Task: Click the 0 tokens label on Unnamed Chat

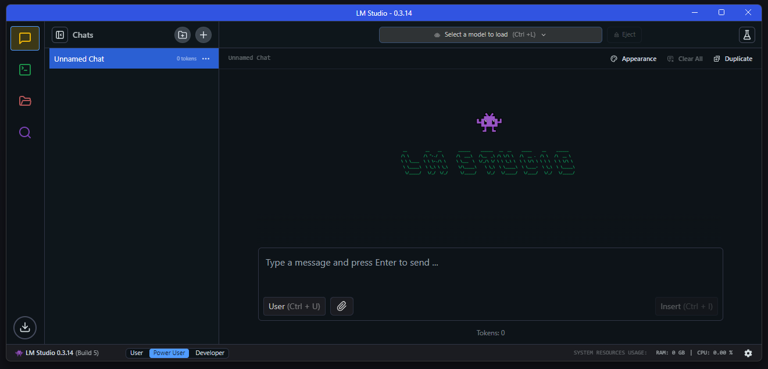Action: (187, 59)
